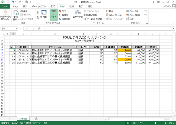
Task: Switch to the 数式 tab
Action: coord(52,7)
